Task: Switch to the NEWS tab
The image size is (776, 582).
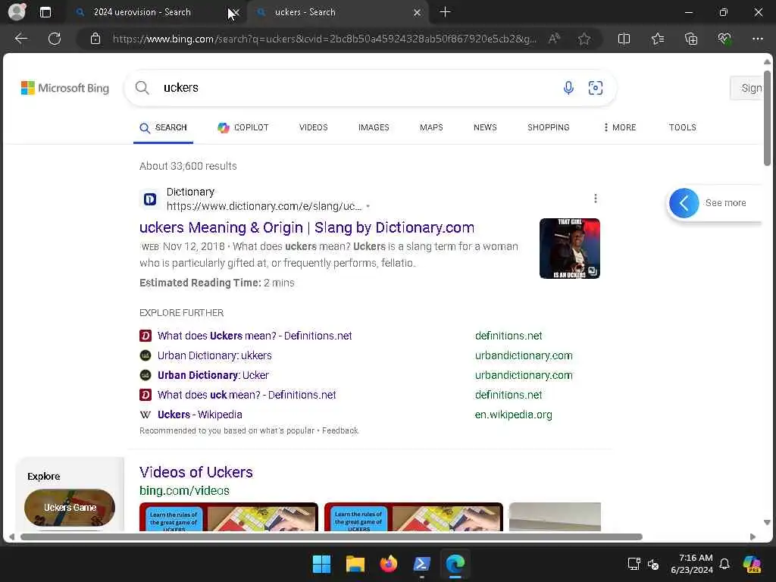Action: 485,127
